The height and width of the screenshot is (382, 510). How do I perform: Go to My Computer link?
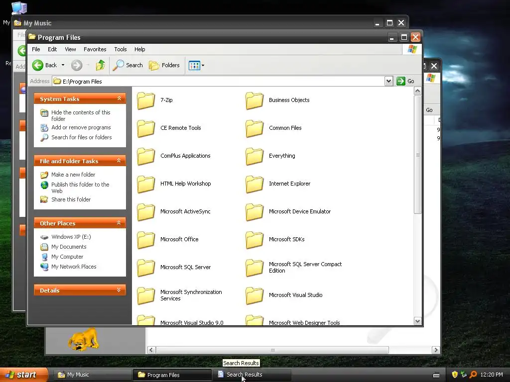coord(67,257)
